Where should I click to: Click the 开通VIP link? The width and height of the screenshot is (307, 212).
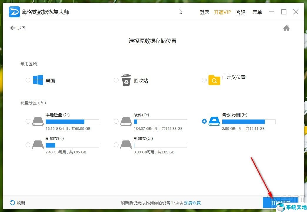coord(223,12)
